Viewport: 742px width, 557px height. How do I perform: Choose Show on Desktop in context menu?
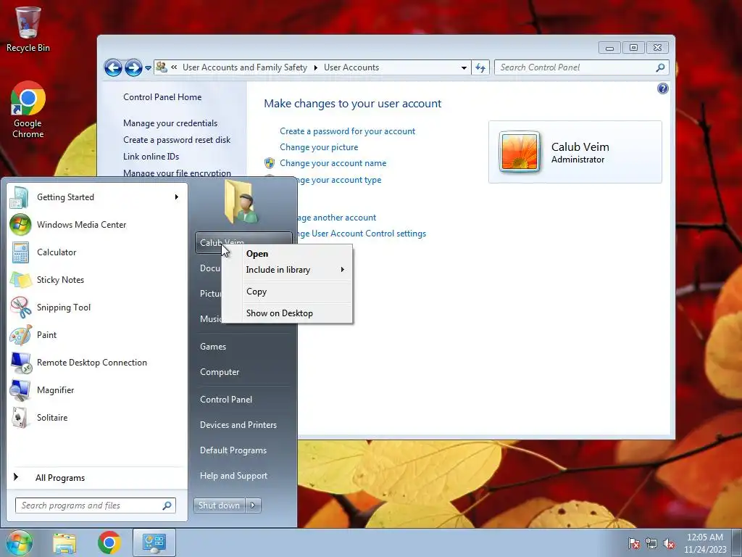[279, 313]
